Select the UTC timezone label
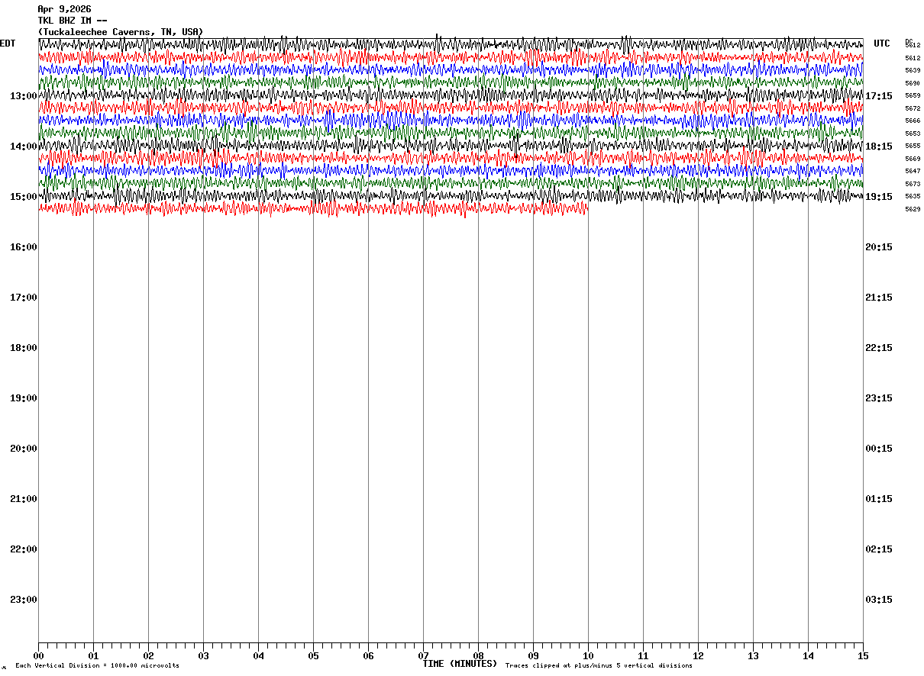This screenshot has height=676, width=924. click(882, 43)
